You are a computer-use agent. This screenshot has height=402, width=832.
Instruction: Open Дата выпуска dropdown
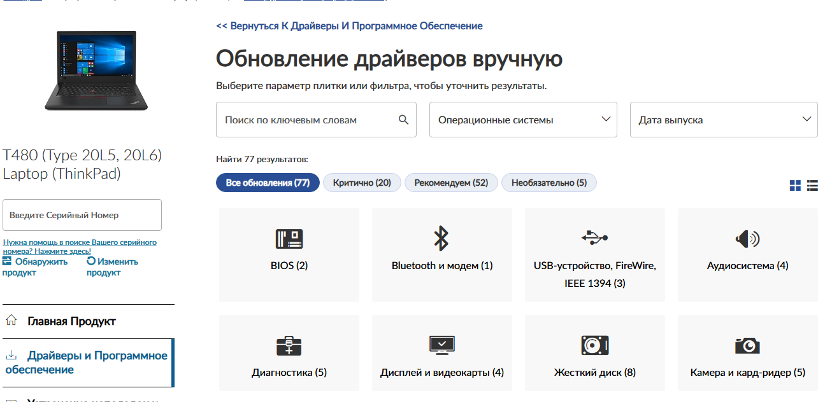724,120
